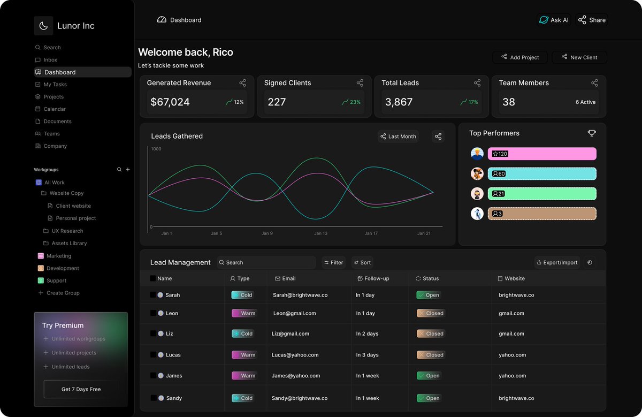
Task: Click the cyan 60 performer bar
Action: point(542,173)
